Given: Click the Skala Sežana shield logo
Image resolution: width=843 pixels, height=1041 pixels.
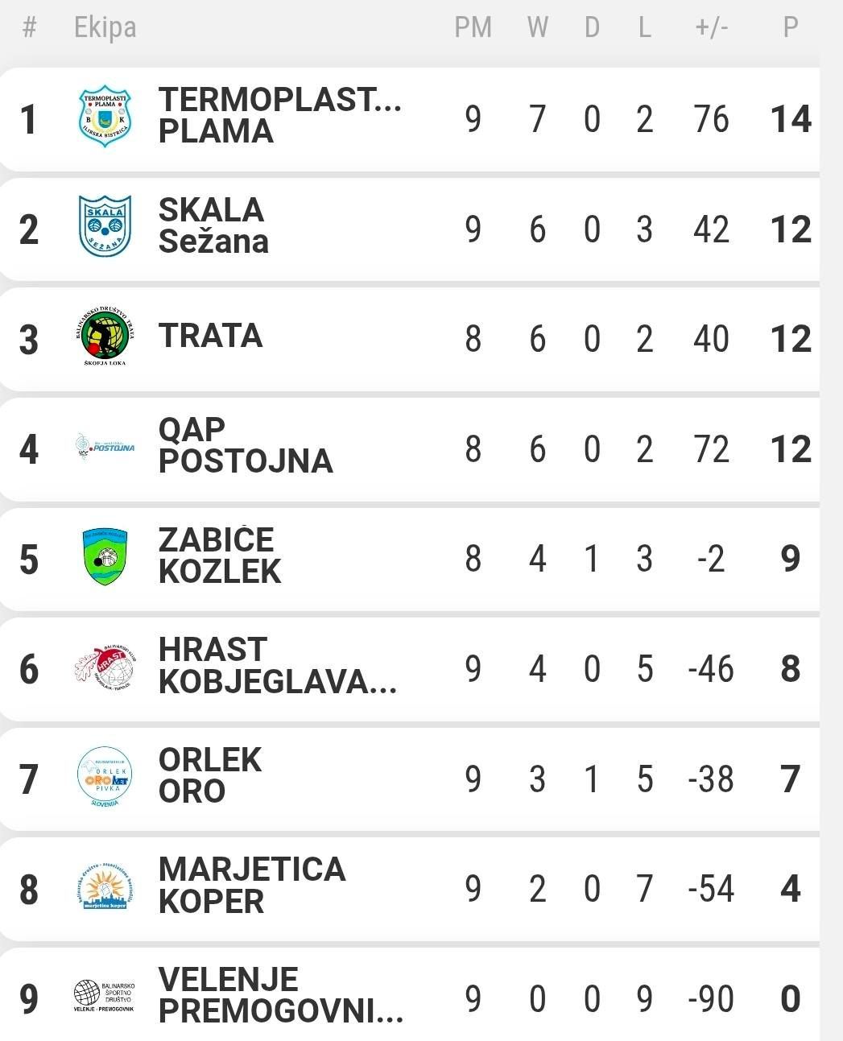Looking at the screenshot, I should pyautogui.click(x=105, y=226).
